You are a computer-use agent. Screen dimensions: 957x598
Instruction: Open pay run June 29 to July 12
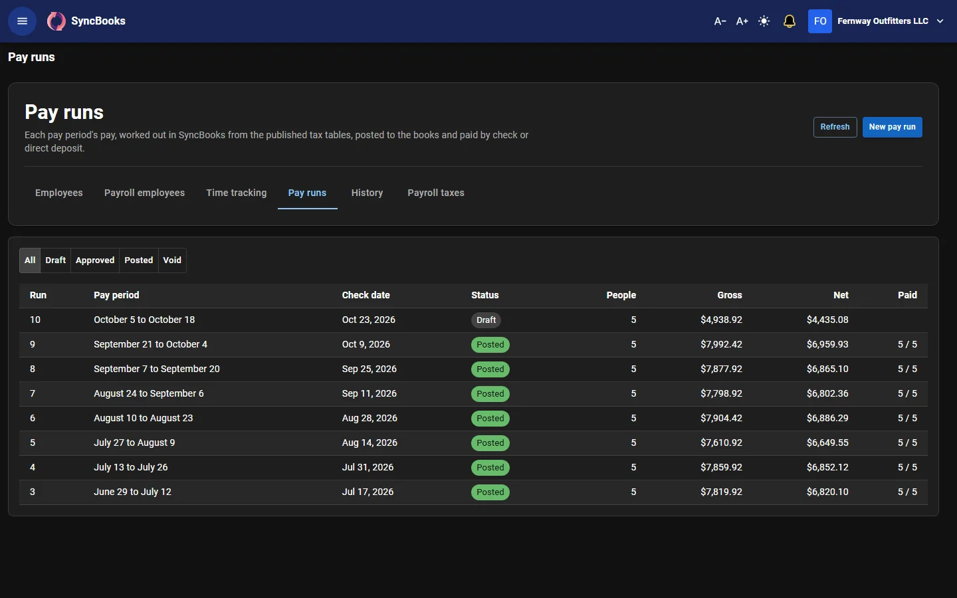(x=473, y=492)
